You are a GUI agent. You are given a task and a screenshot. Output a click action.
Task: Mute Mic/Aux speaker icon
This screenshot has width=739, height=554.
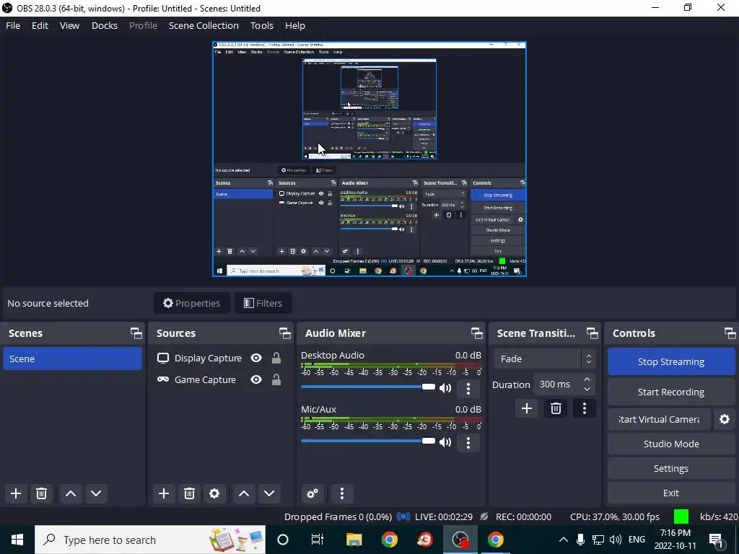(x=445, y=442)
